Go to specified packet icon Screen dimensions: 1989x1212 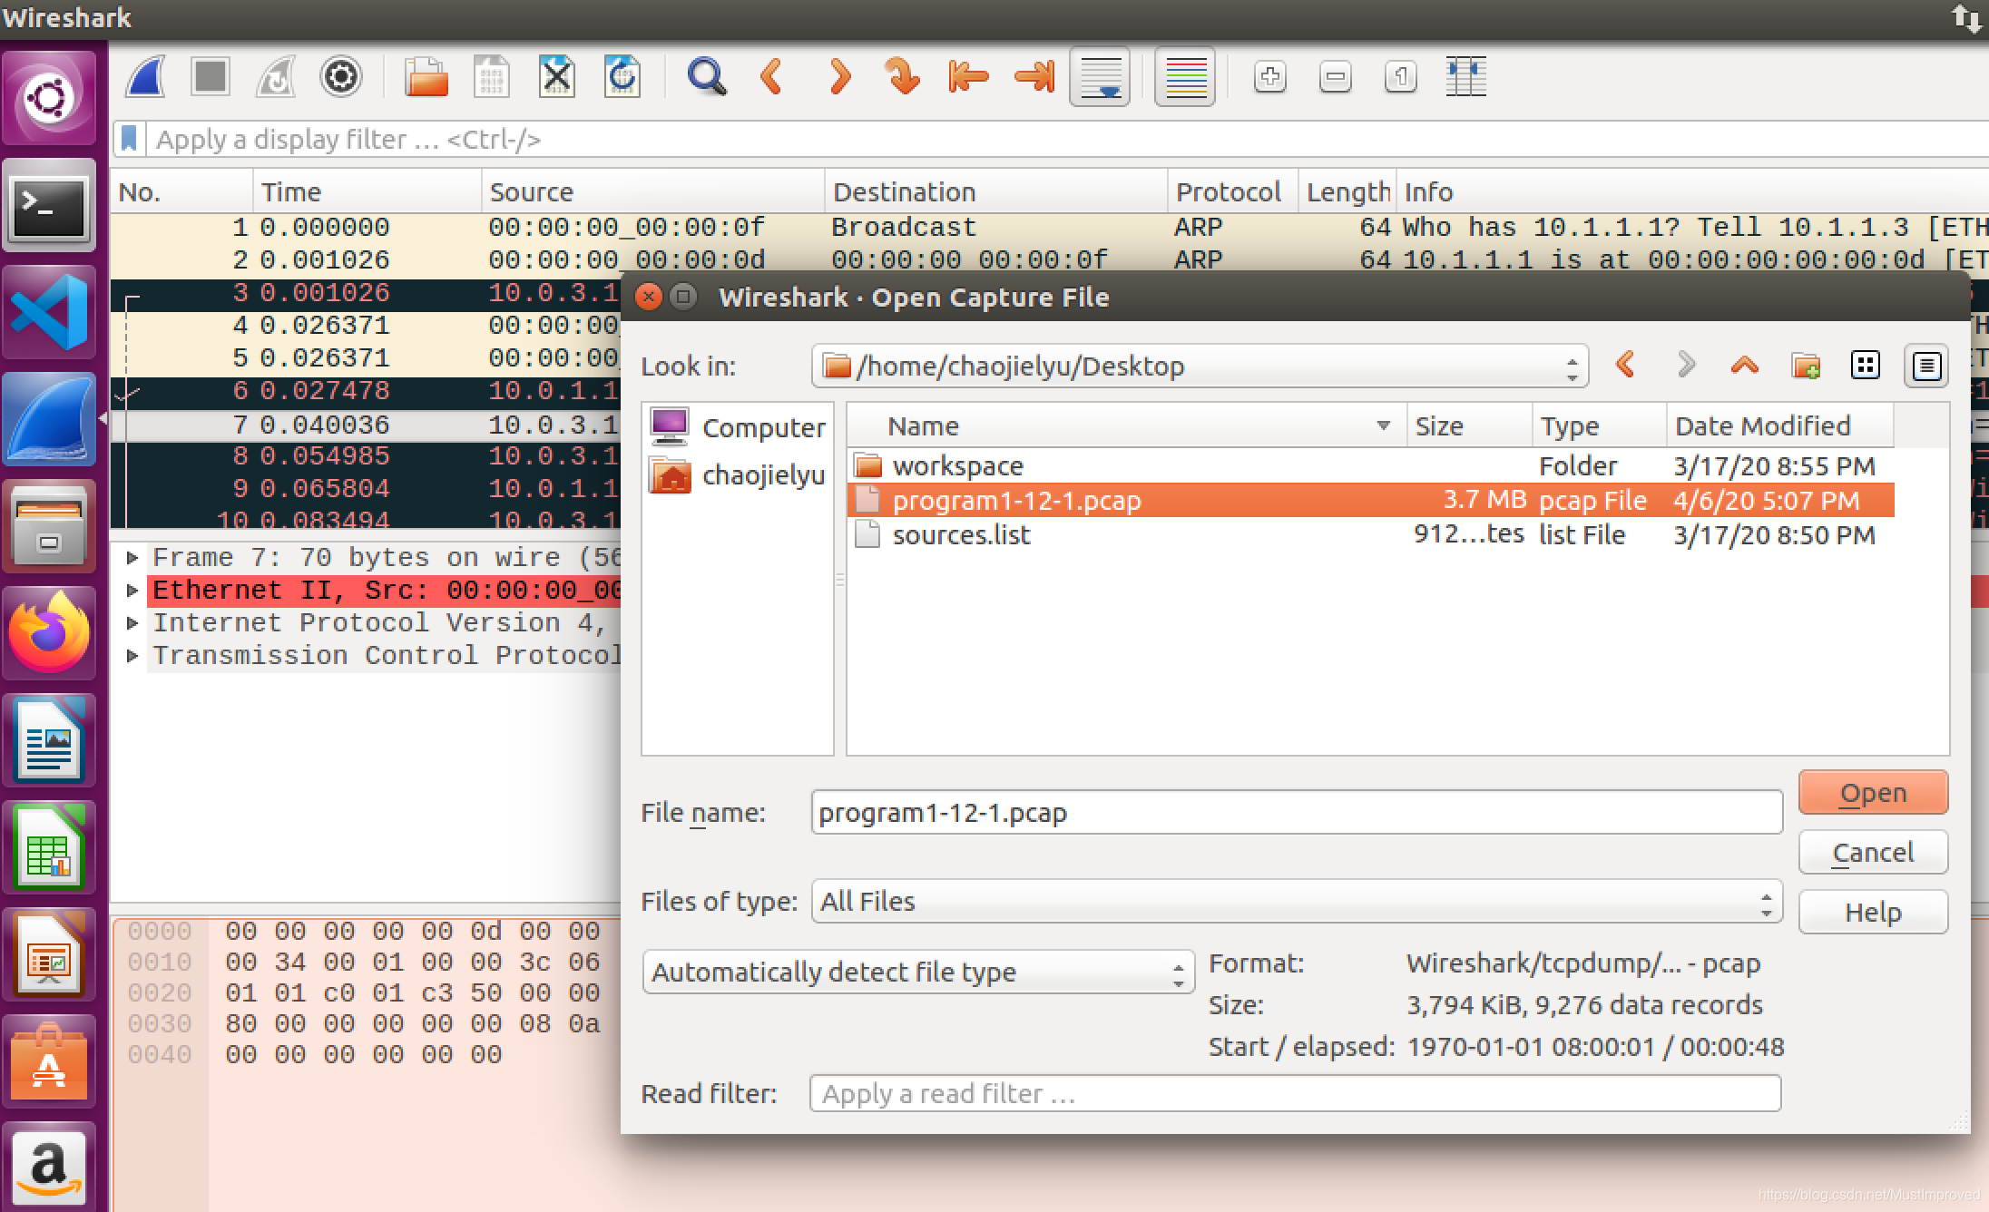point(902,76)
